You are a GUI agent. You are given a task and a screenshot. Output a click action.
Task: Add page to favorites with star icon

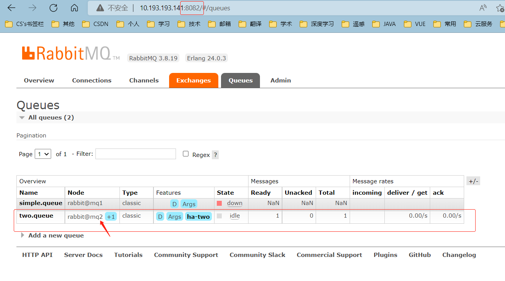click(500, 8)
